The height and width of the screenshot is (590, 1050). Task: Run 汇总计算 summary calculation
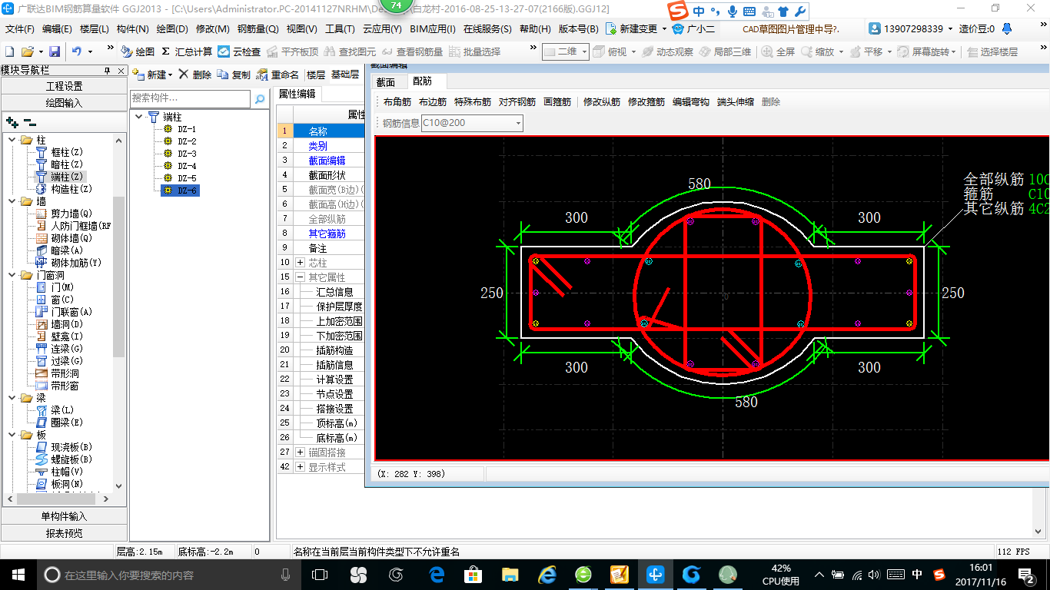[x=187, y=51]
